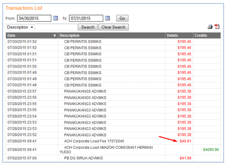
Task: Select the ACH Corporate Load Fee 17672045 row
Action: (113, 141)
